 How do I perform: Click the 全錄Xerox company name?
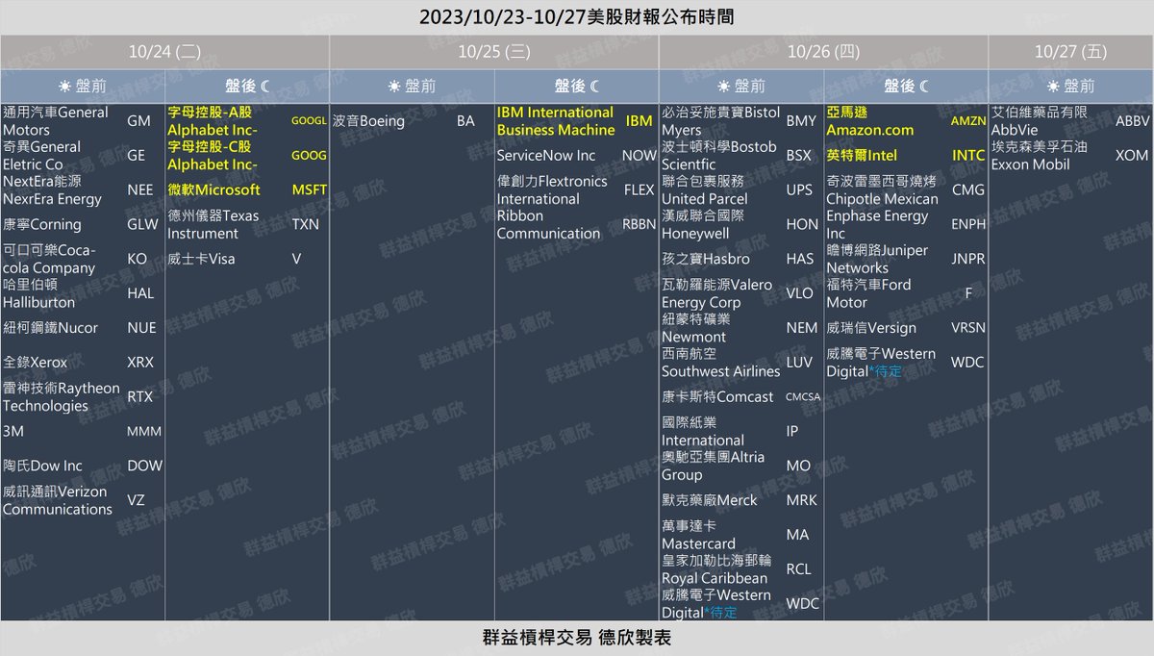coord(38,363)
